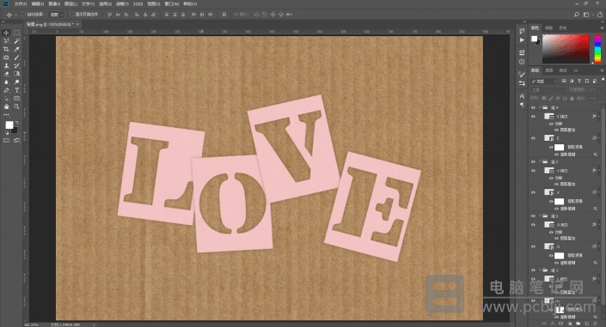Open the Edit Toolbar ellipsis
The image size is (606, 327).
(x=6, y=115)
